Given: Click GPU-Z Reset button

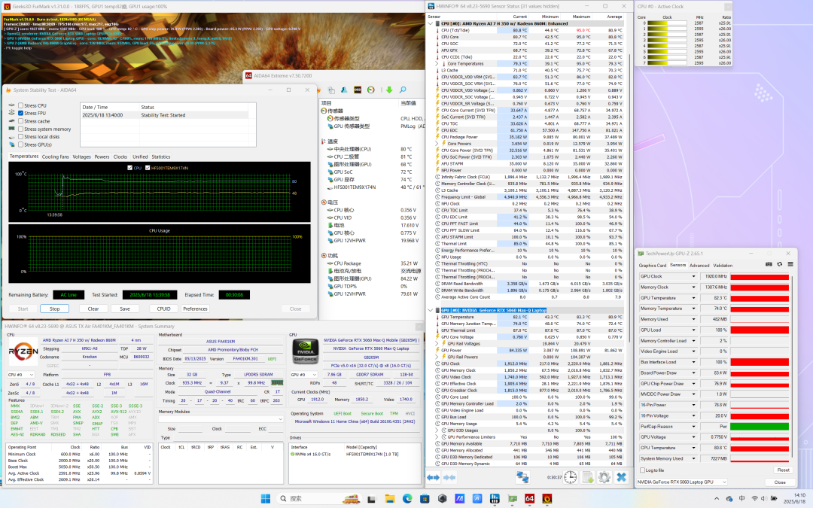Looking at the screenshot, I should click(783, 470).
